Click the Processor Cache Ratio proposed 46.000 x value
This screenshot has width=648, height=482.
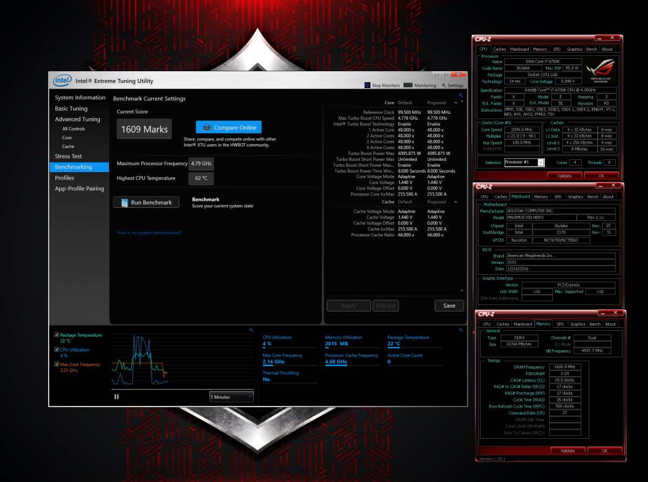click(x=435, y=235)
